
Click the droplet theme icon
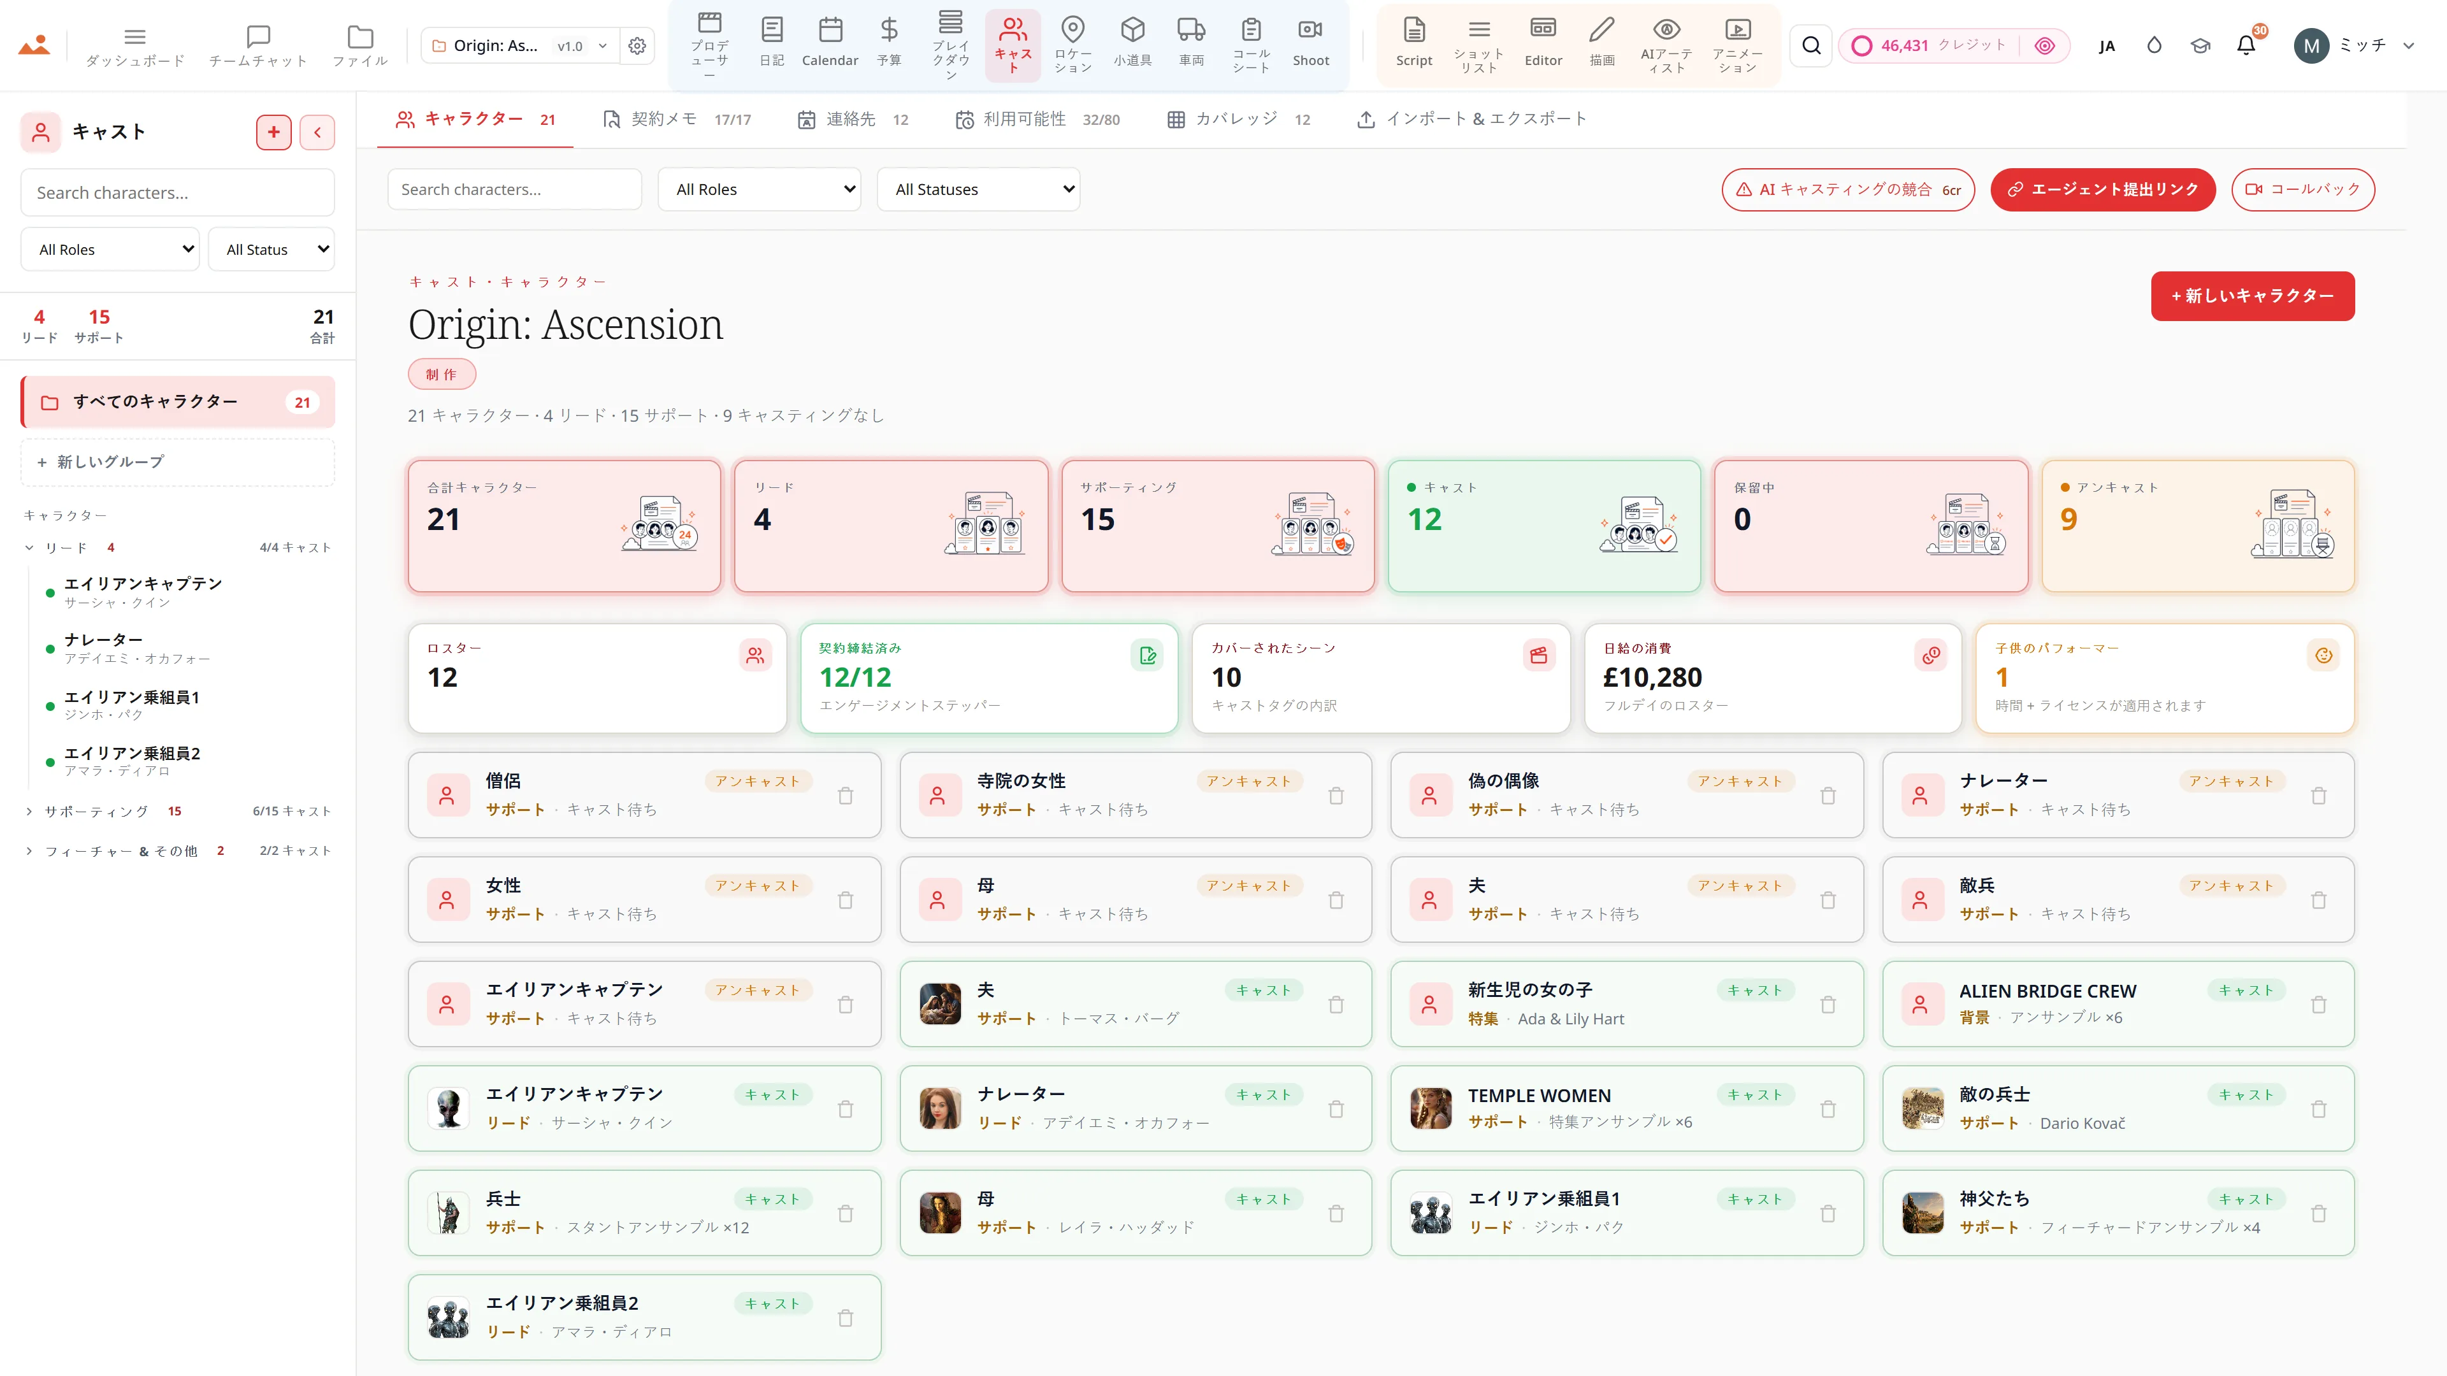point(2155,45)
